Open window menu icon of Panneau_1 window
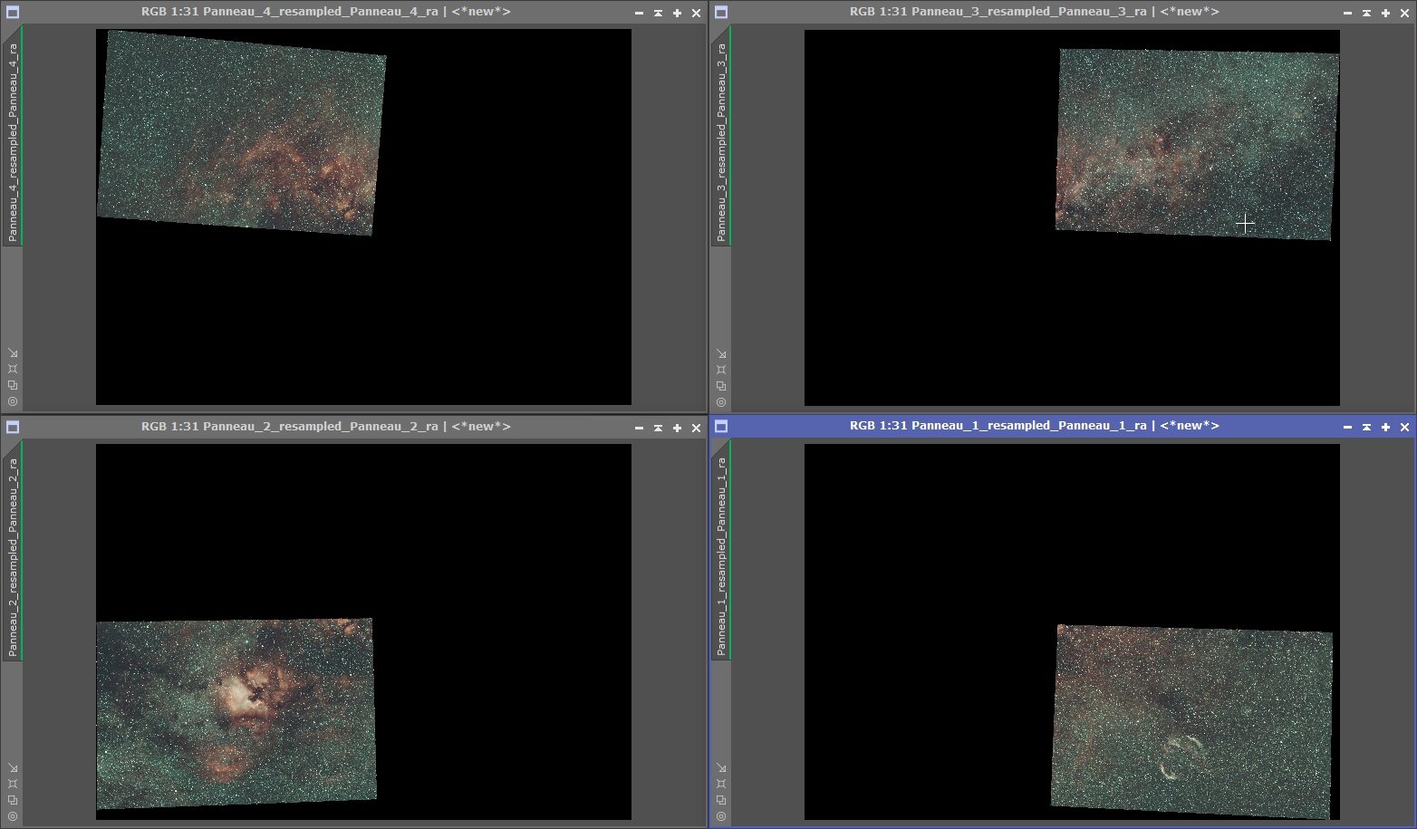 721,427
